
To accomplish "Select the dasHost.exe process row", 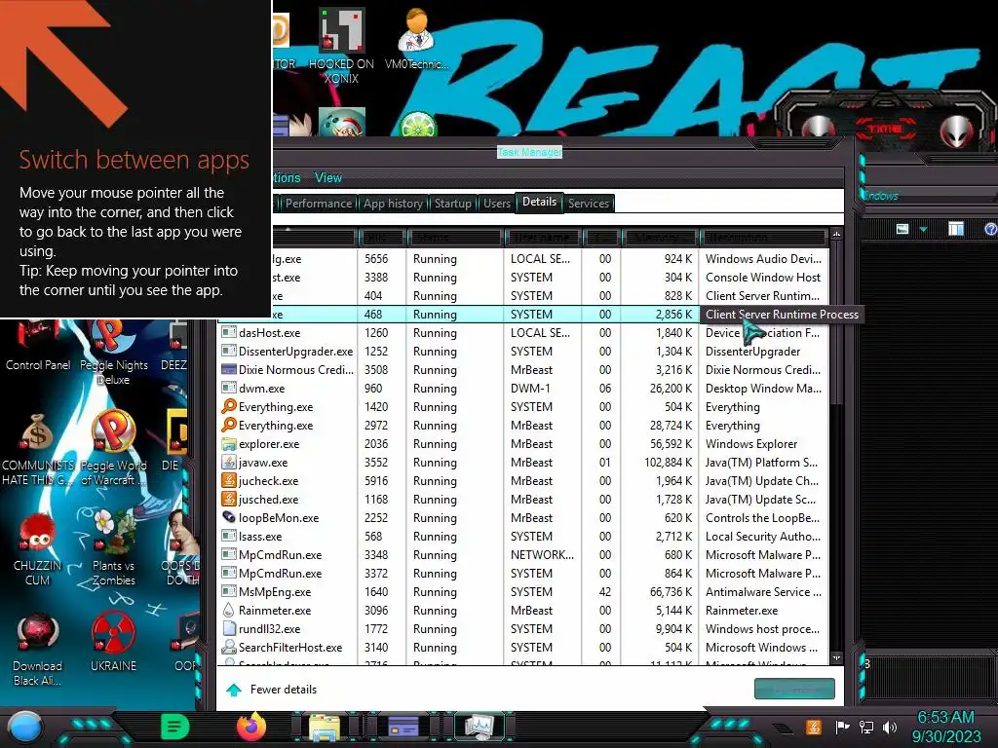I will 522,333.
